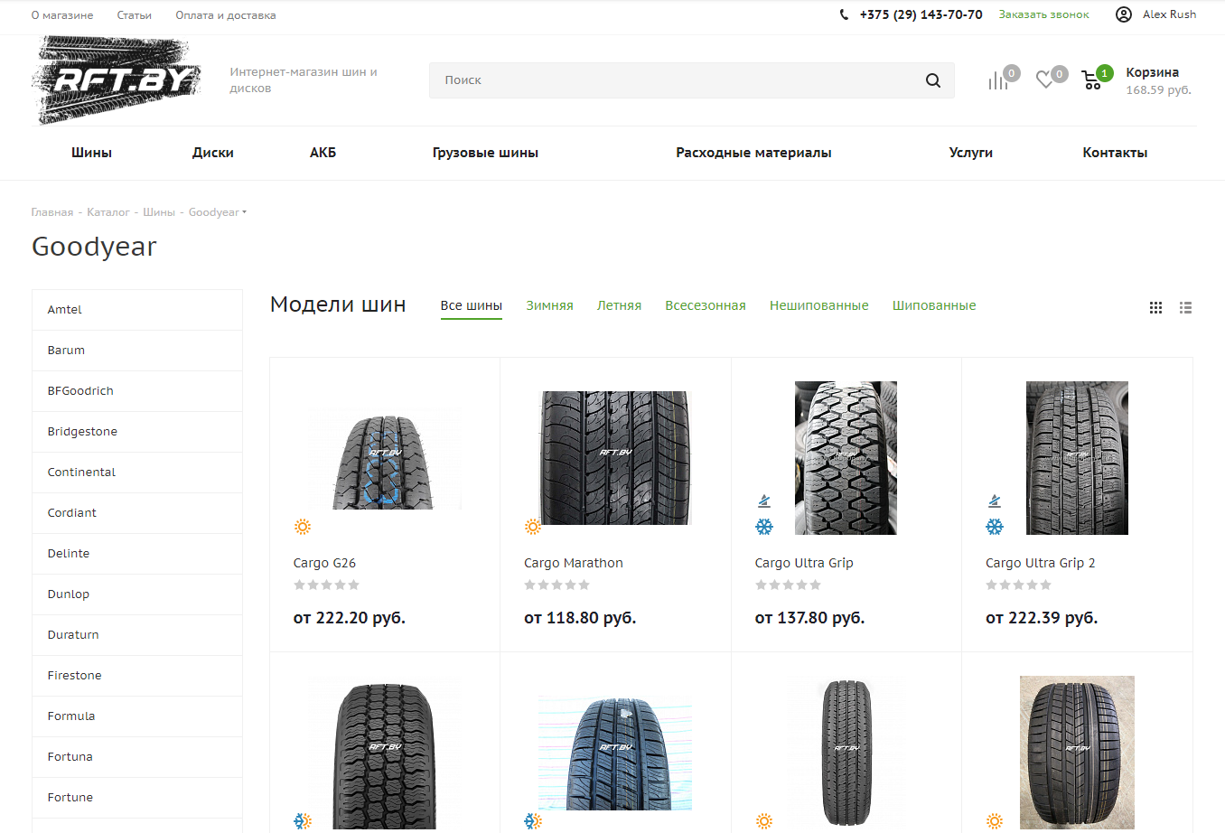Click the phone handset icon
This screenshot has width=1225, height=833.
pyautogui.click(x=844, y=14)
